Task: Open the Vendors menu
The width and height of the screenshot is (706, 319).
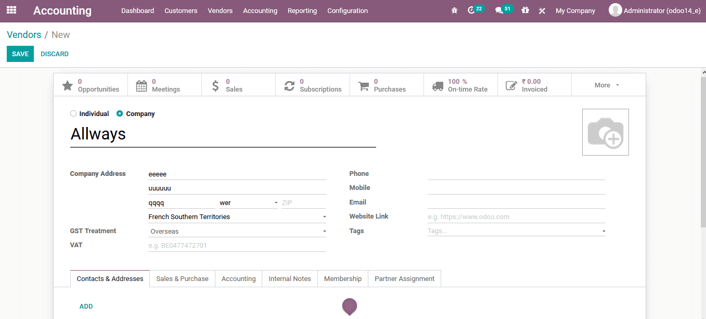Action: (220, 10)
